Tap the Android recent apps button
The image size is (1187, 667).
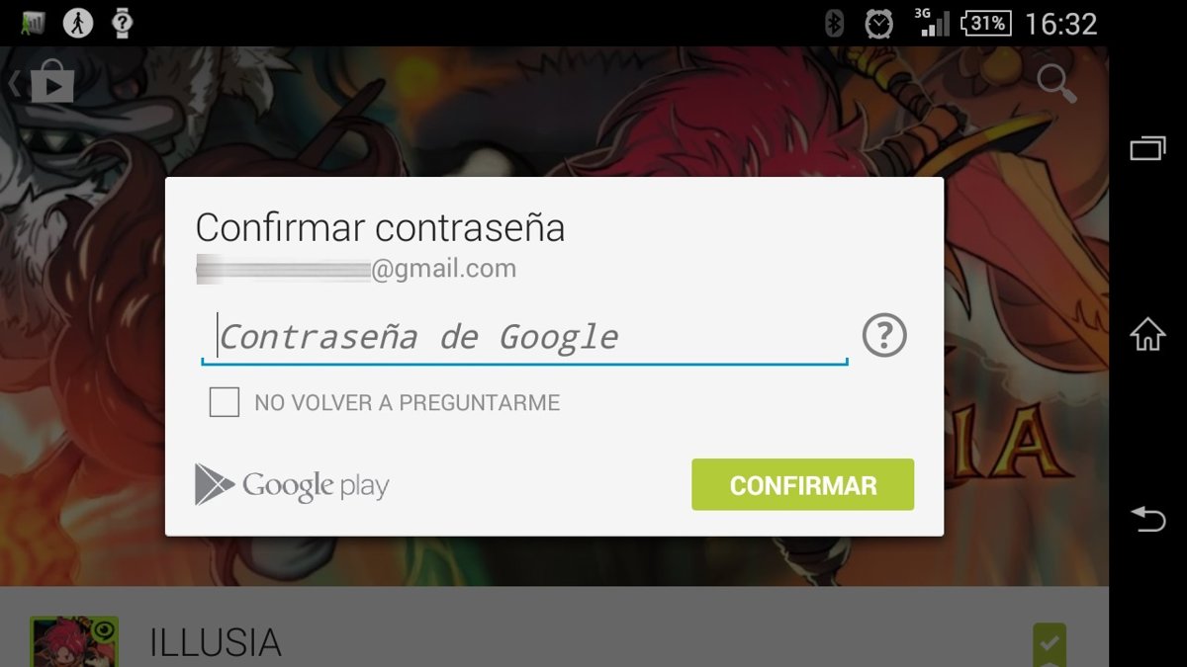pos(1147,148)
